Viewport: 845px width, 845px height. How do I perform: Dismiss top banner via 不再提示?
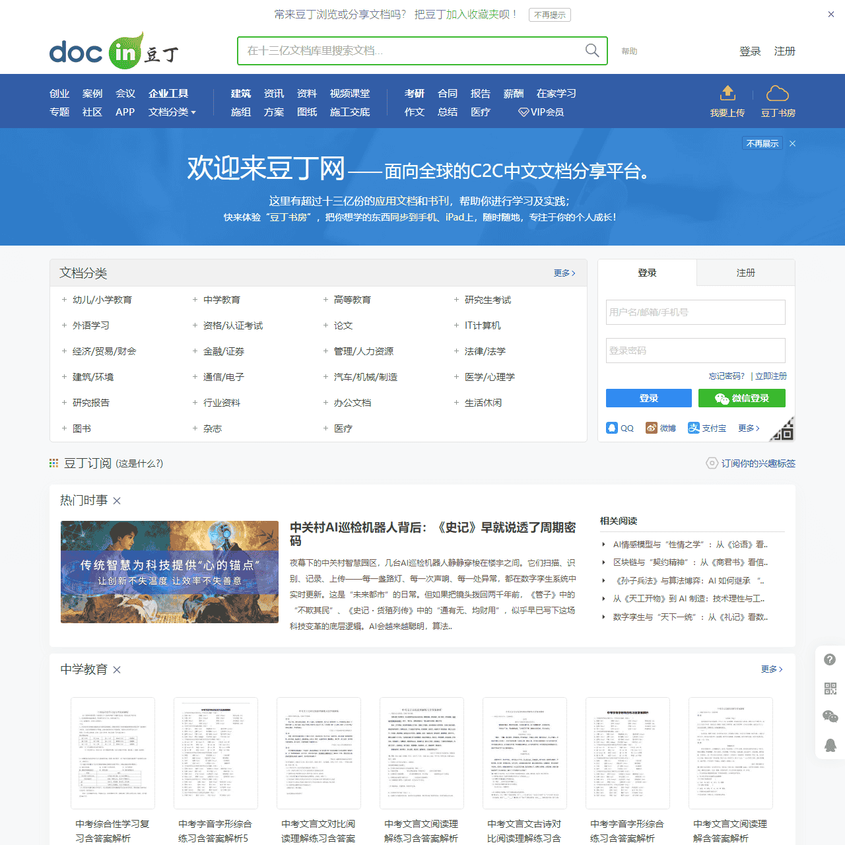[x=549, y=15]
